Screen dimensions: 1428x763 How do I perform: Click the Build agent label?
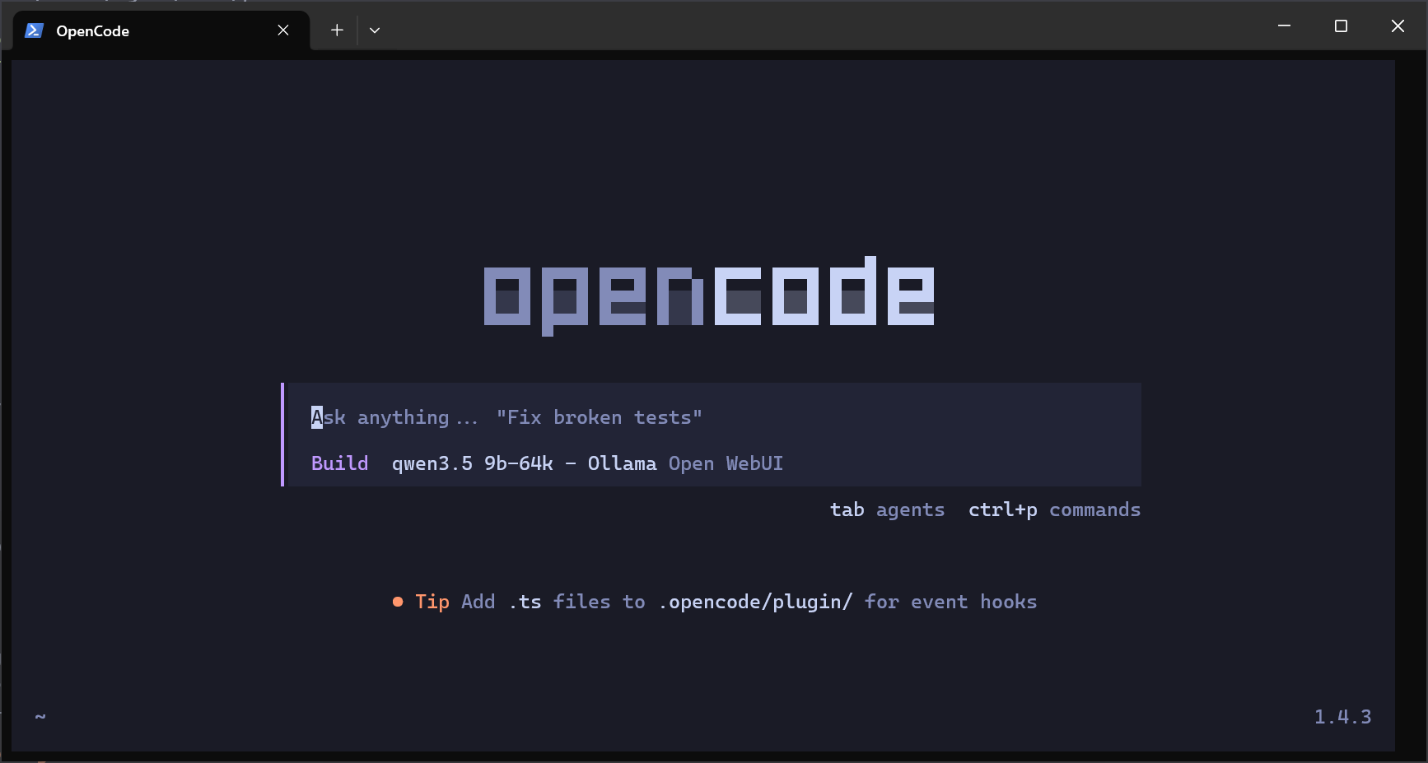point(339,463)
